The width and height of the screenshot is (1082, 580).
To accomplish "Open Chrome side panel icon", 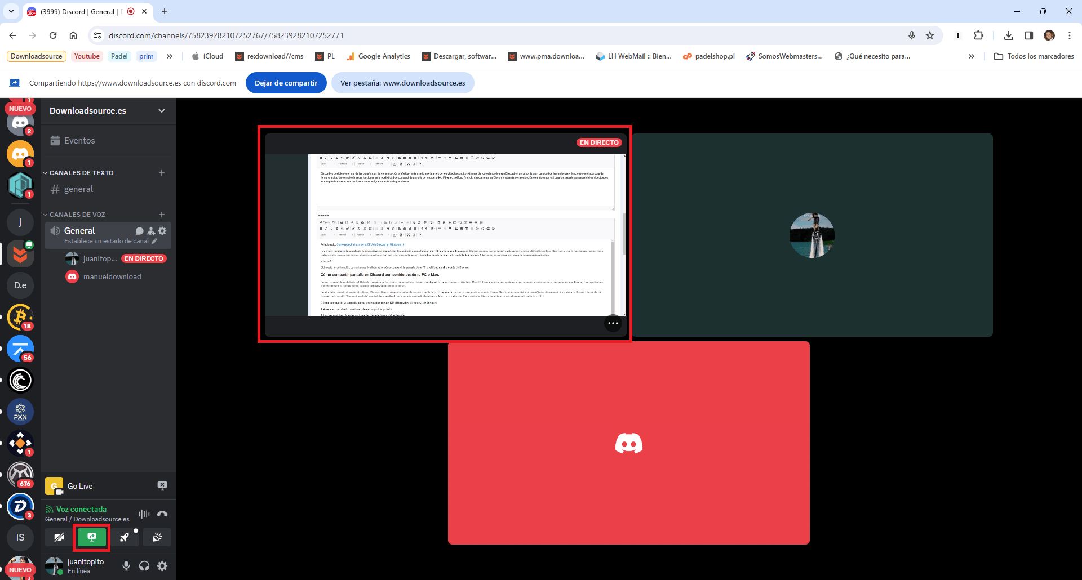I will [1029, 35].
